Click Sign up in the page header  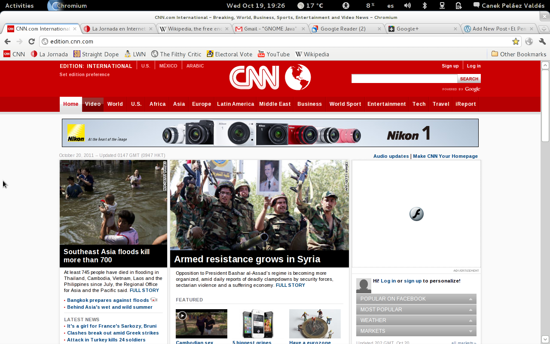coord(450,66)
